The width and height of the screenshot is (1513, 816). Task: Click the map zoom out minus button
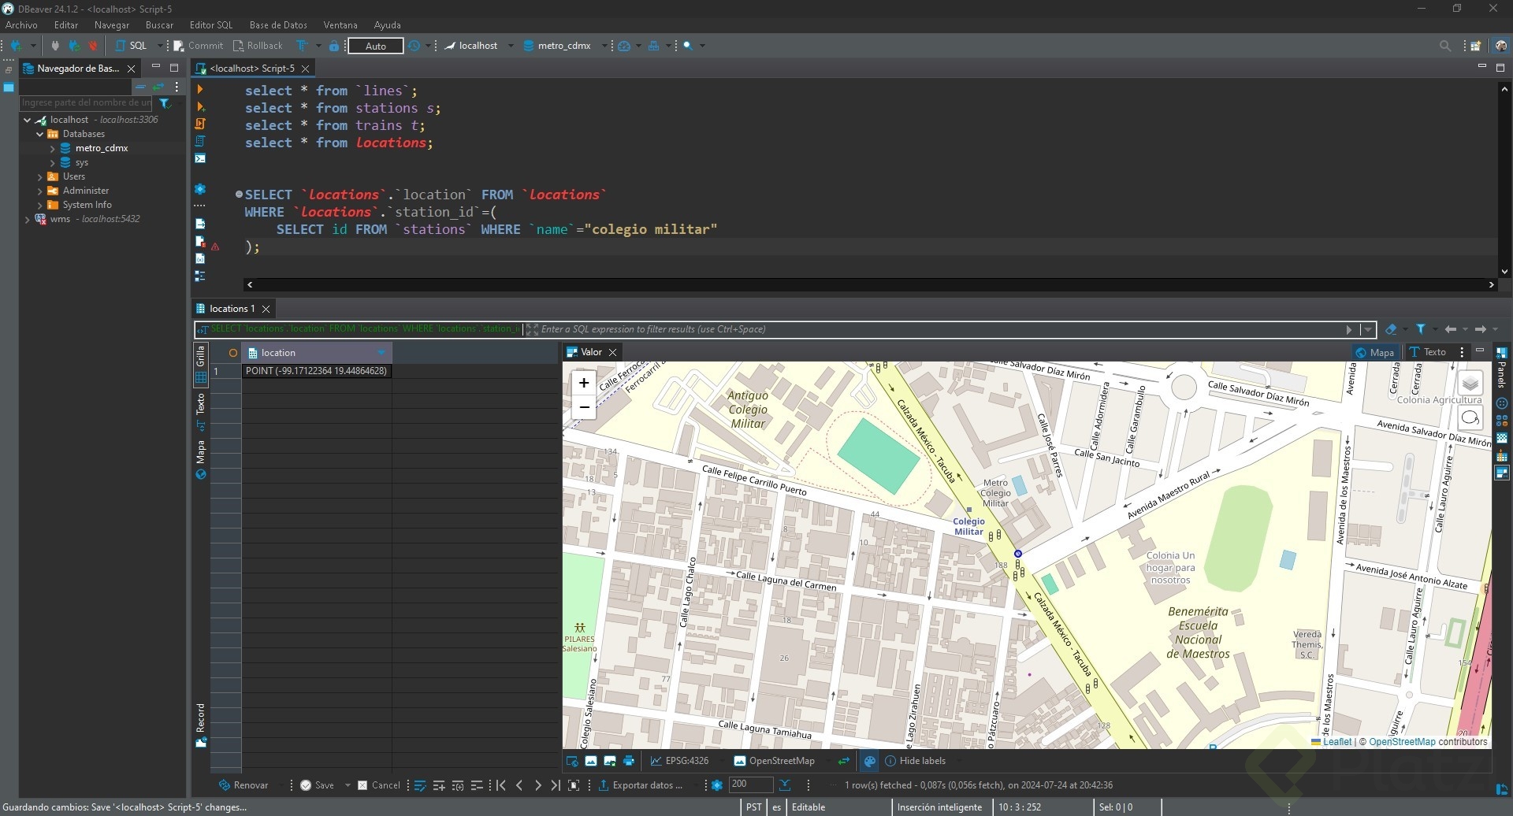point(584,407)
